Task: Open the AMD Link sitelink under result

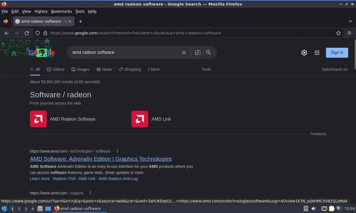Action: 87,179
